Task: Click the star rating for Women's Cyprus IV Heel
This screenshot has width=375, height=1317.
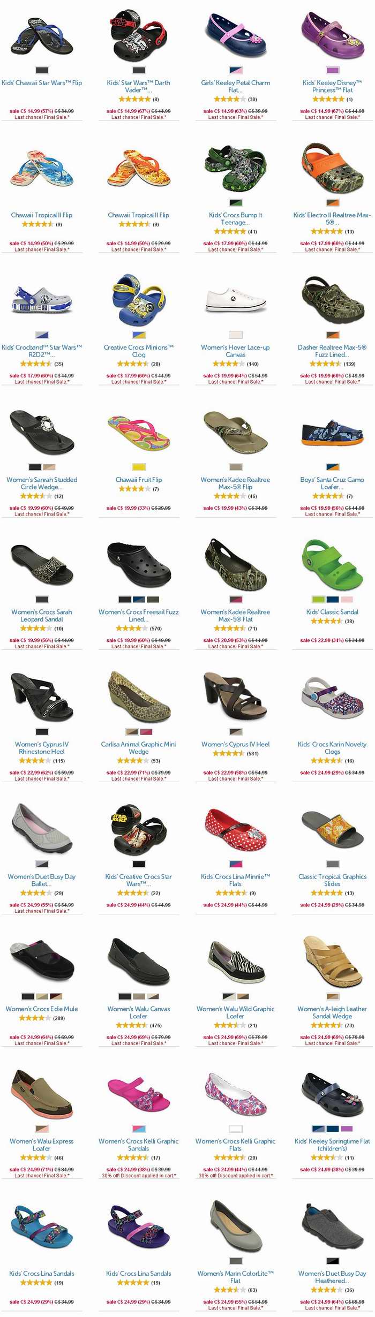Action: [229, 753]
